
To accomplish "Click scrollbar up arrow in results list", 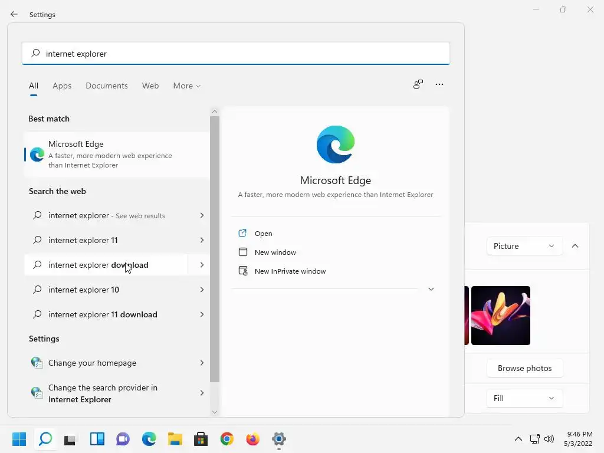I will [215, 111].
